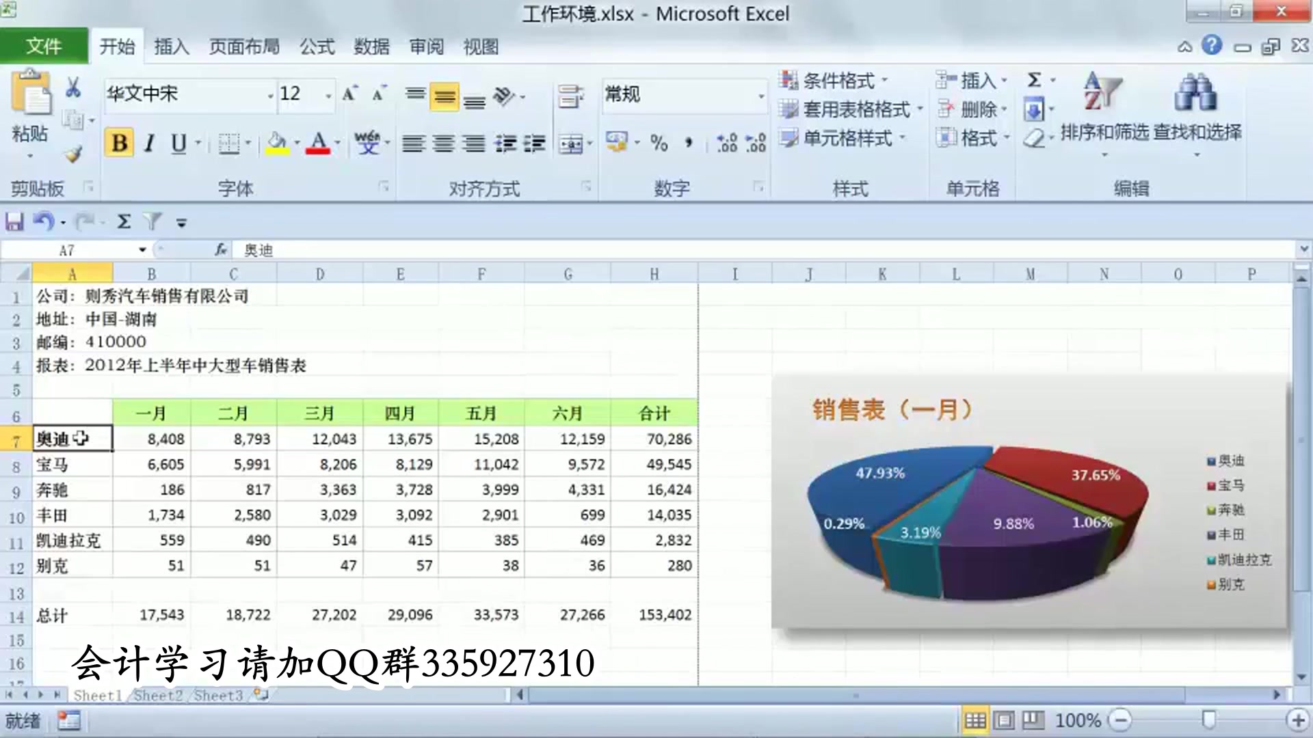Toggle Italic formatting
The height and width of the screenshot is (738, 1313).
click(x=149, y=143)
